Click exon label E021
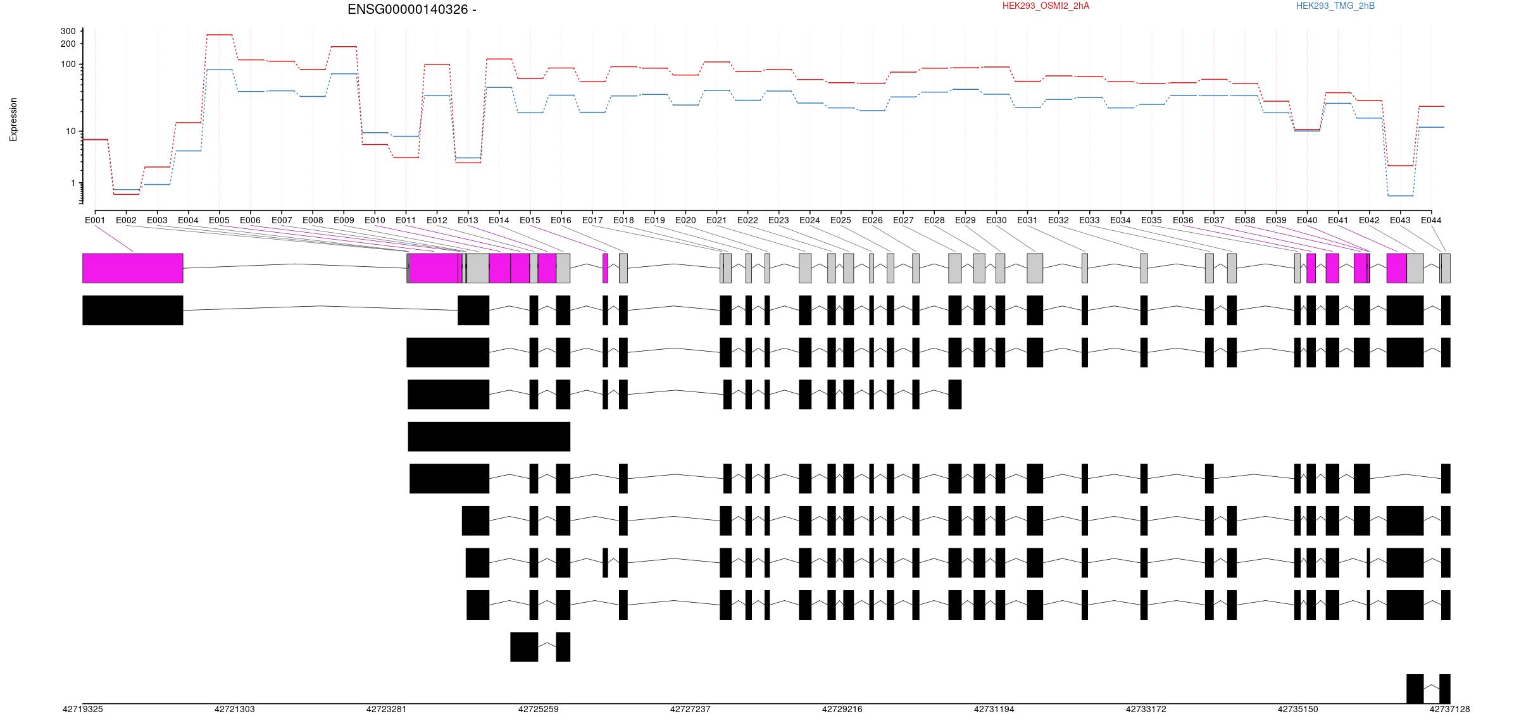The width and height of the screenshot is (1519, 721). point(716,220)
